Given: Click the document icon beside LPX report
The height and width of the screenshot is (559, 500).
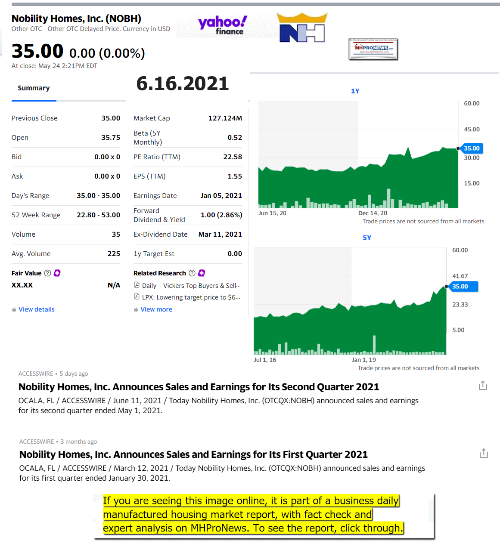Looking at the screenshot, I should (137, 297).
